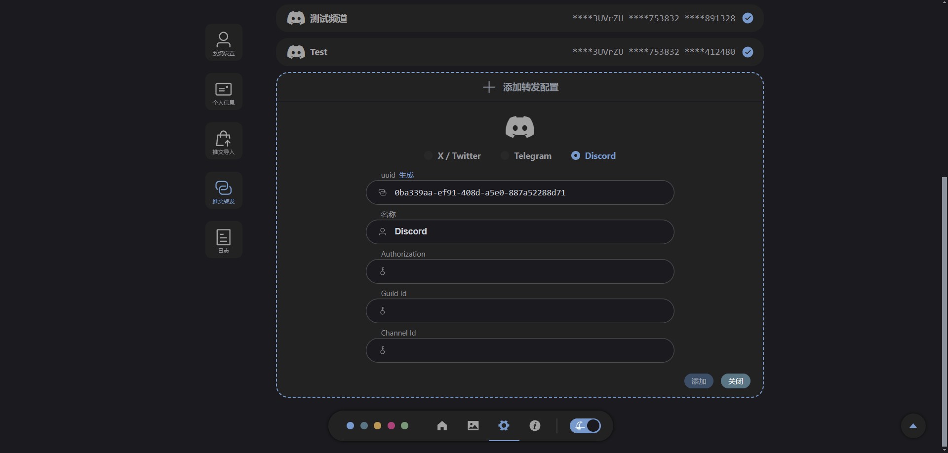Pick the pink theme color dot
948x453 pixels.
(391, 426)
